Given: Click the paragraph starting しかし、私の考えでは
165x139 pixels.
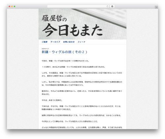Looking at the screenshot, I should [82, 83].
